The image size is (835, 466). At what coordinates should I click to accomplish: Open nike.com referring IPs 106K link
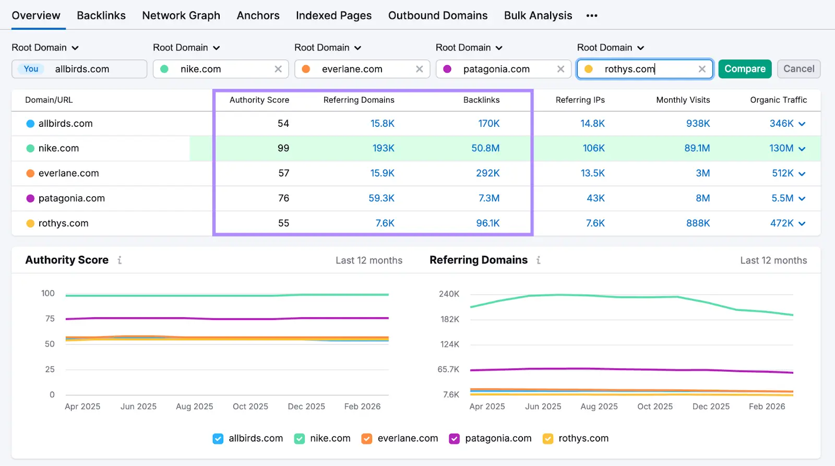coord(594,148)
